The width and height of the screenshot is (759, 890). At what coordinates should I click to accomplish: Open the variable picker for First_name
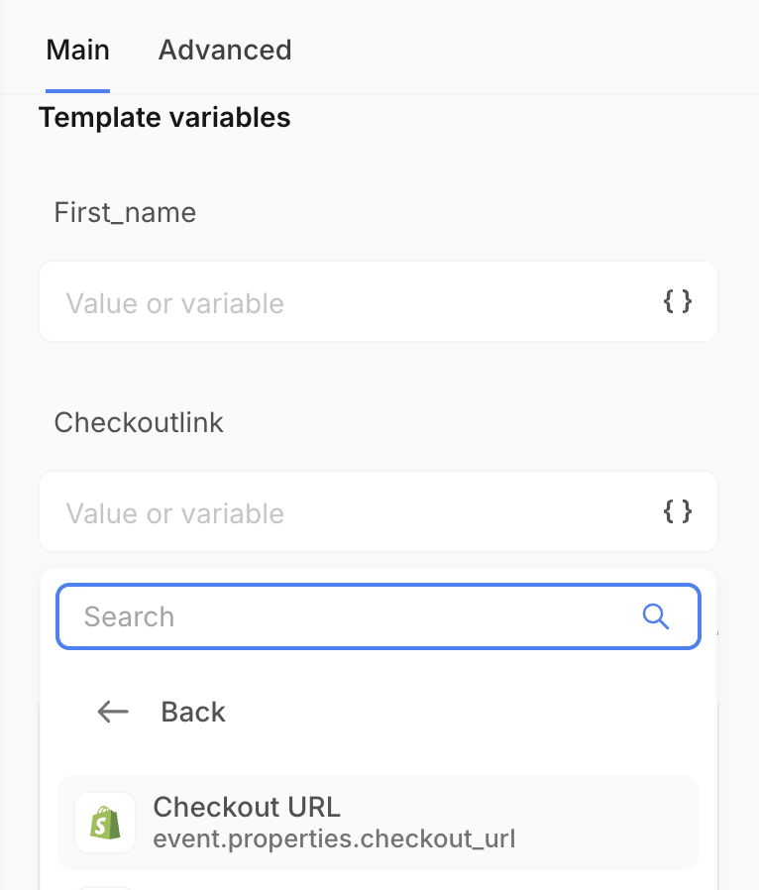[678, 302]
